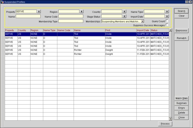
Task: Open Match Stats
Action: (x=181, y=98)
